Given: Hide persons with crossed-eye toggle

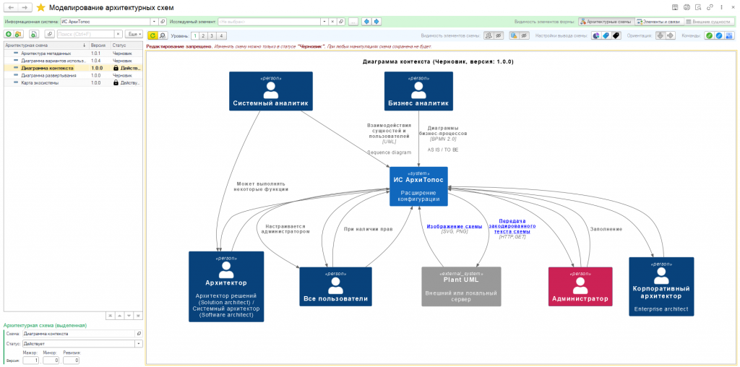Looking at the screenshot, I should click(499, 35).
